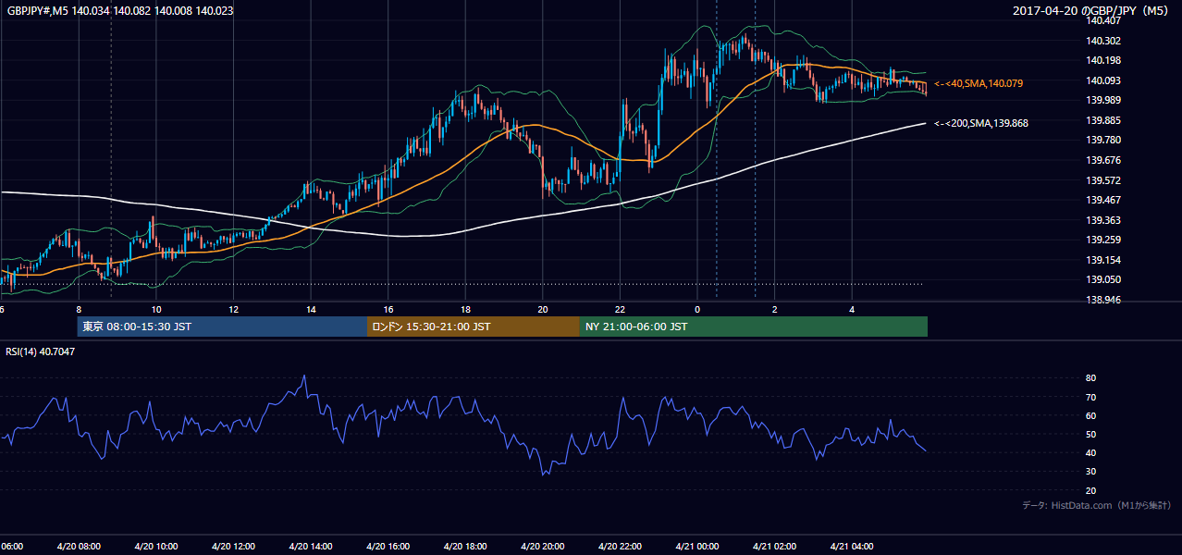Screen dimensions: 1182x555
Task: Click the 140.198 price axis label
Action: tap(1102, 60)
